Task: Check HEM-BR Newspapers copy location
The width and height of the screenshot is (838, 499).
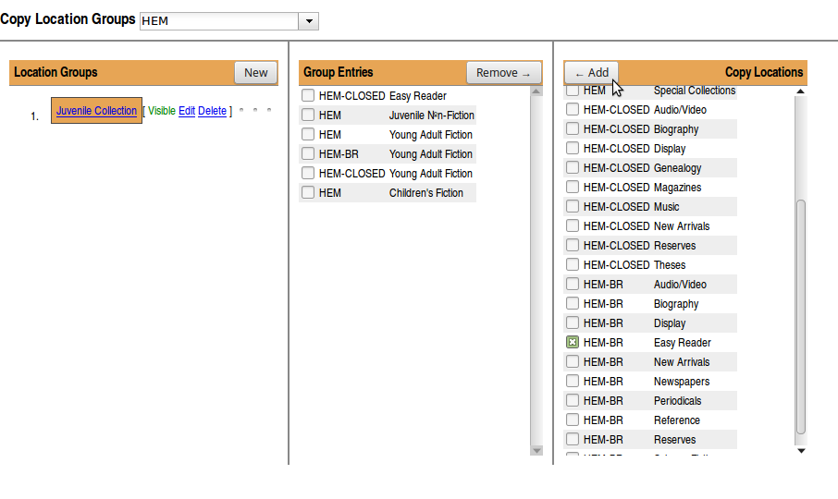Action: (573, 381)
